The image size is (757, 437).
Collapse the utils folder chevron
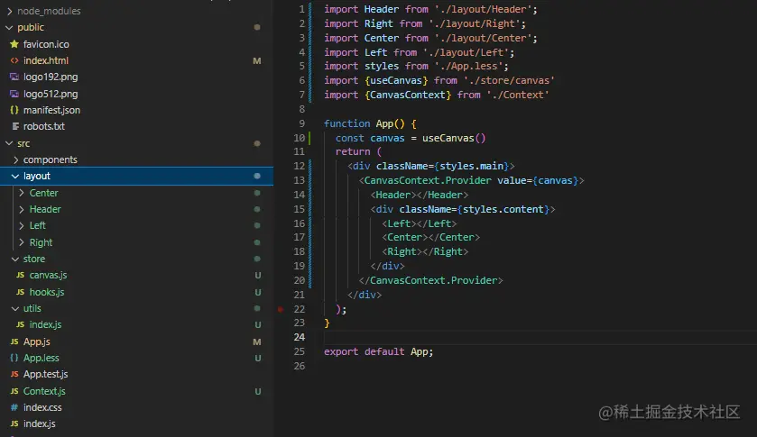click(15, 309)
